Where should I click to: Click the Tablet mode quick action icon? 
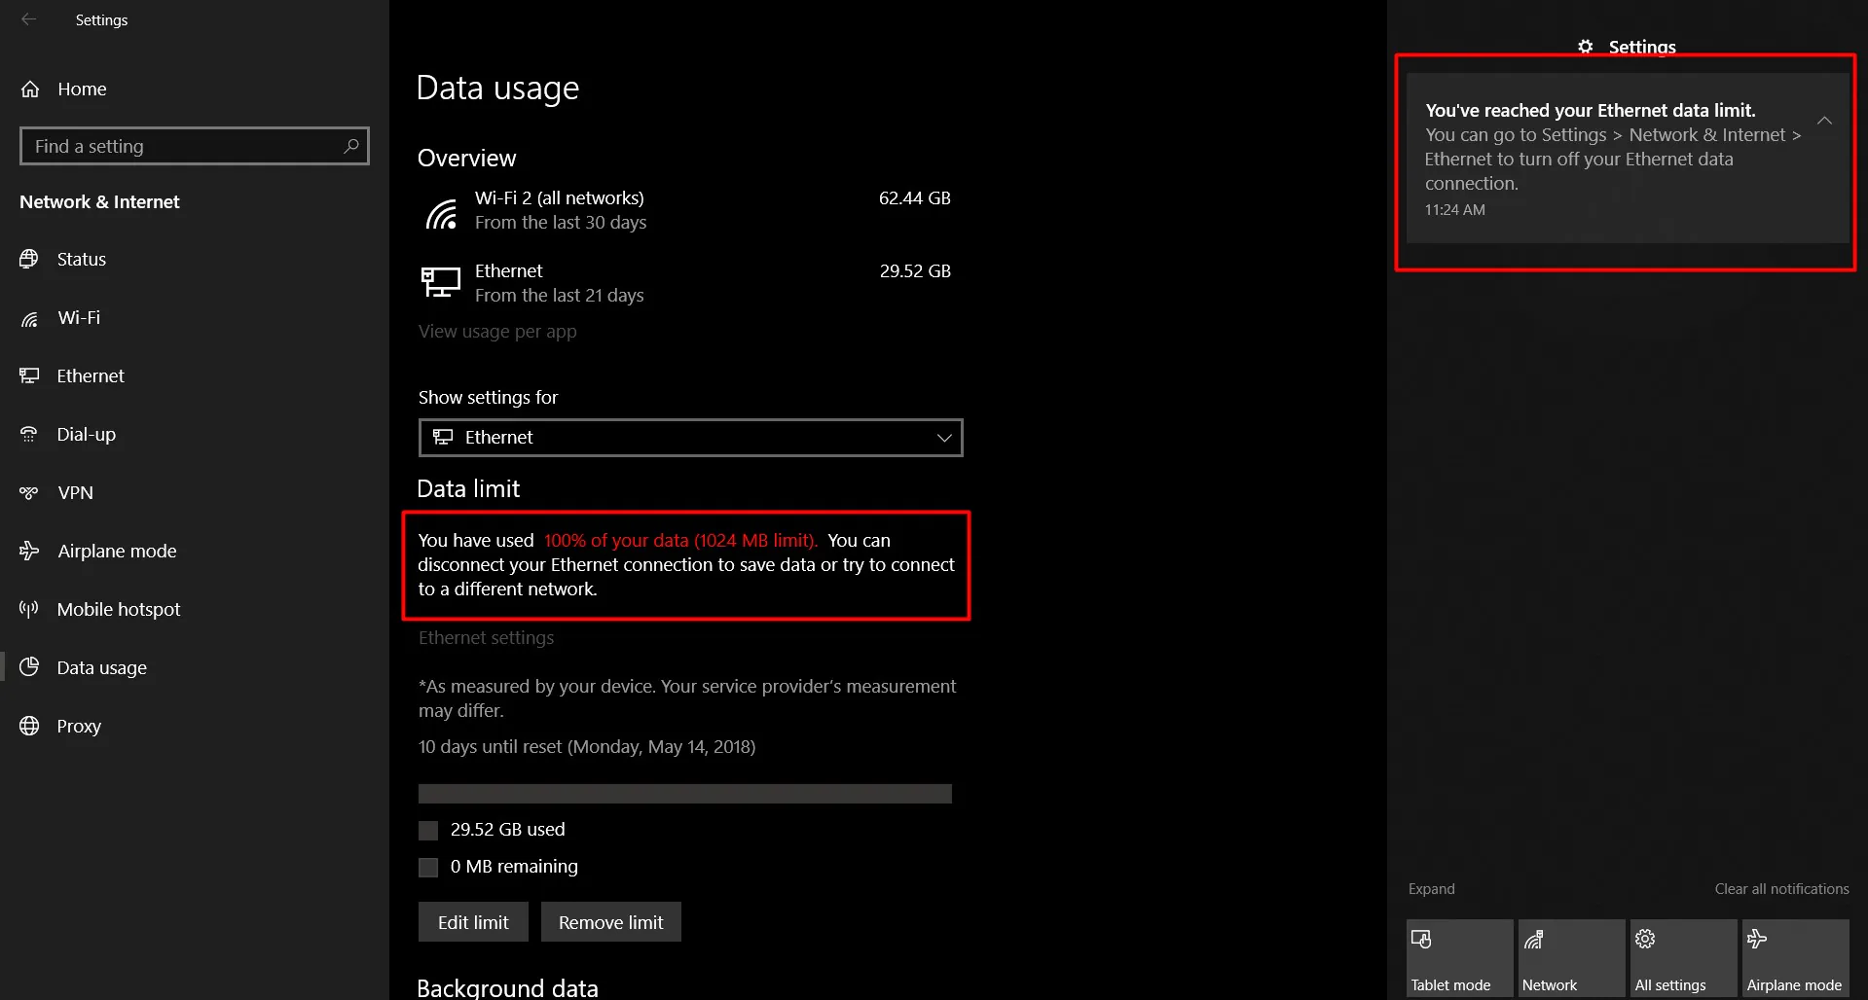tap(1421, 939)
